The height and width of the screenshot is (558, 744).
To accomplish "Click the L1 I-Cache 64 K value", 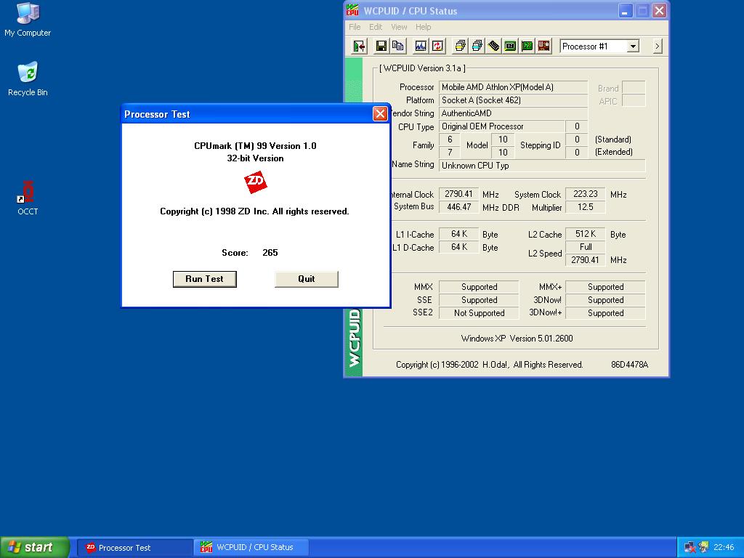I will [x=458, y=234].
